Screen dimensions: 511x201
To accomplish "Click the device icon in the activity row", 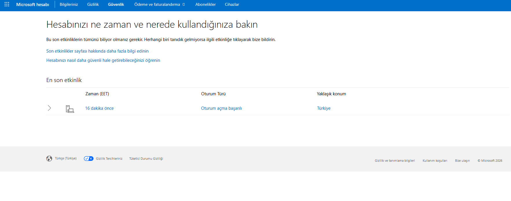I will 70,109.
